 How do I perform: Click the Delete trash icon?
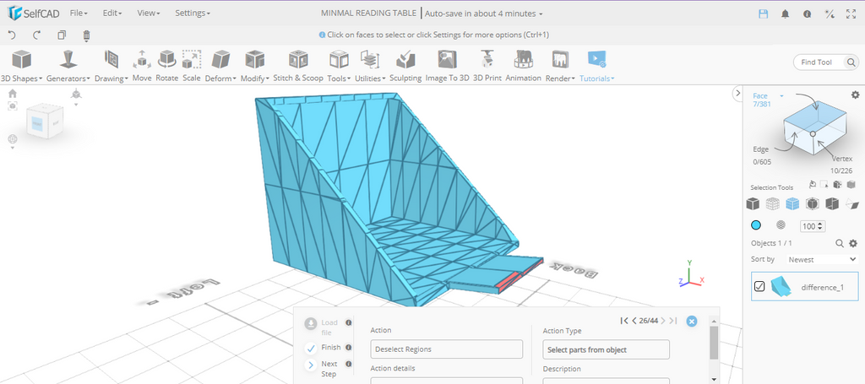[x=86, y=35]
